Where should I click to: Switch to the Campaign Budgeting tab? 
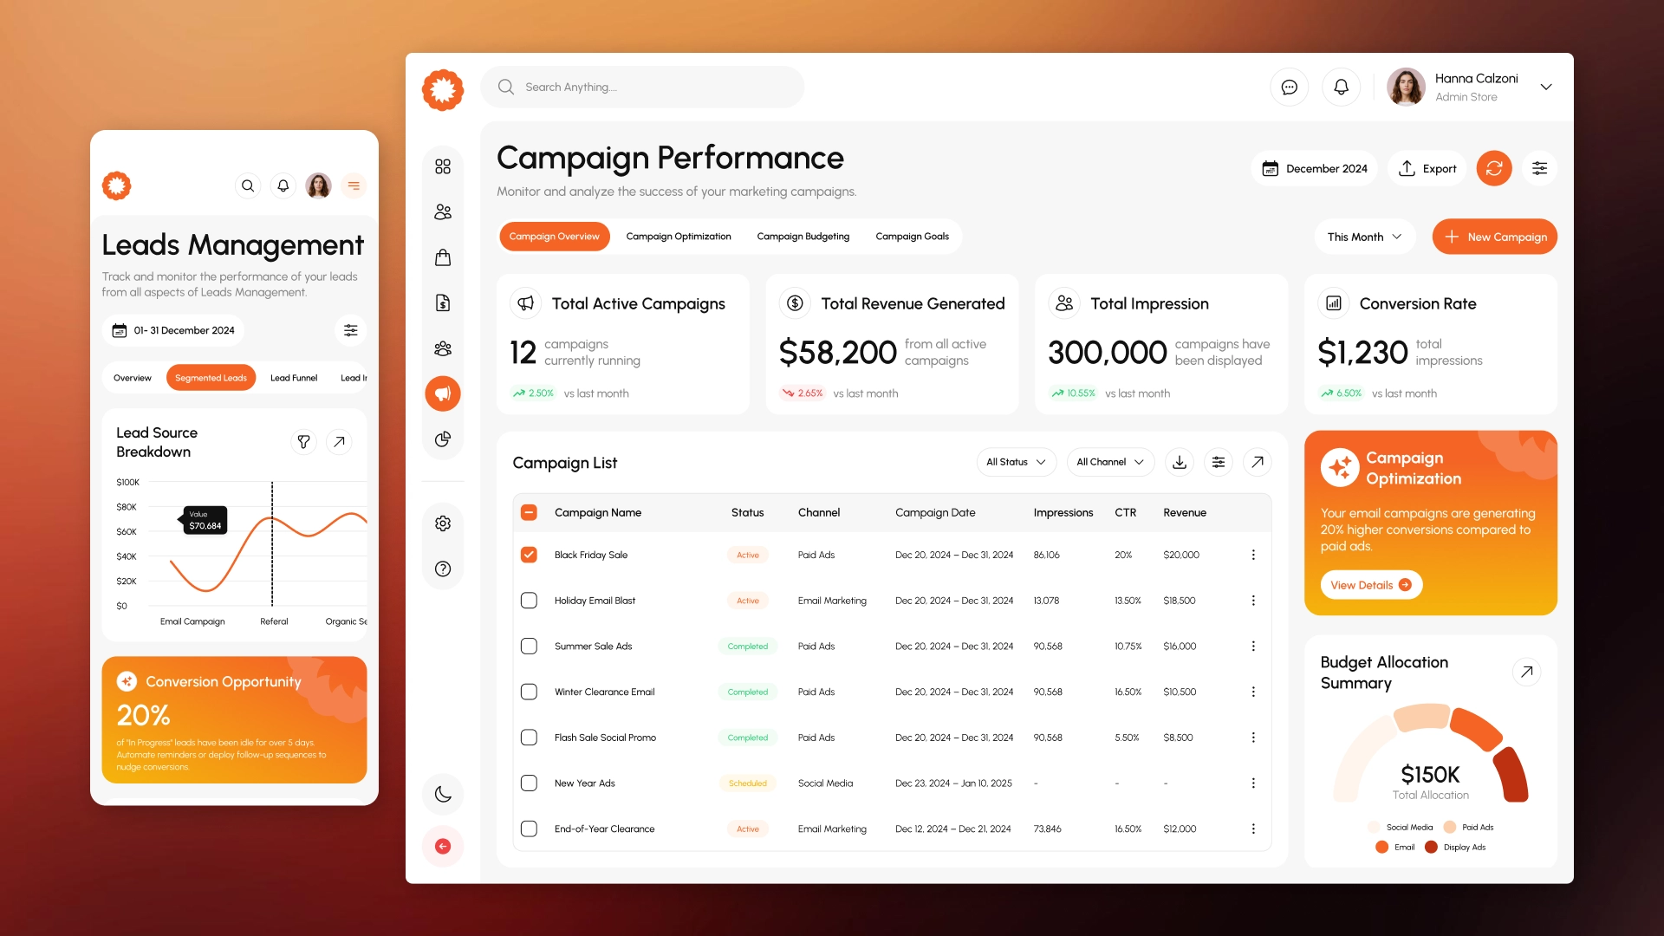[x=803, y=236]
